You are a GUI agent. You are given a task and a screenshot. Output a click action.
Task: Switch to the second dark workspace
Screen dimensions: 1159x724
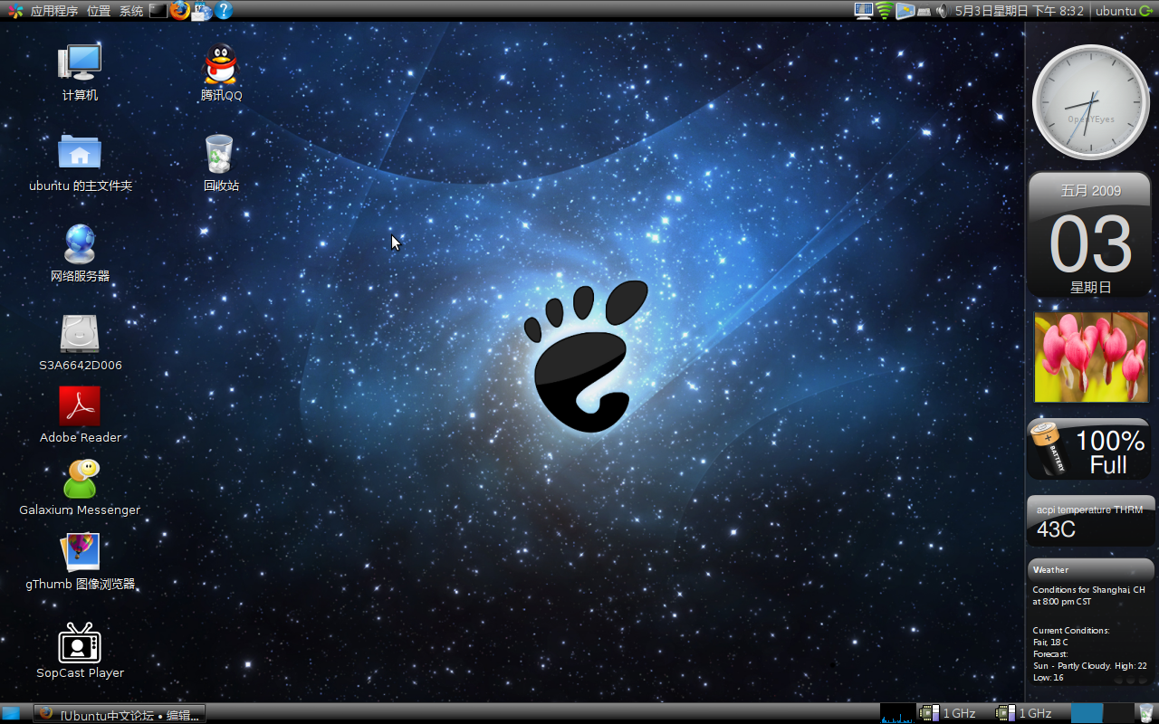pos(1118,713)
